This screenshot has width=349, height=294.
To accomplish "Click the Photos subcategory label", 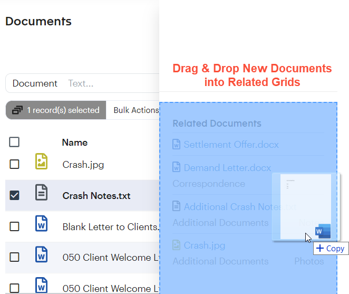I will click(309, 261).
